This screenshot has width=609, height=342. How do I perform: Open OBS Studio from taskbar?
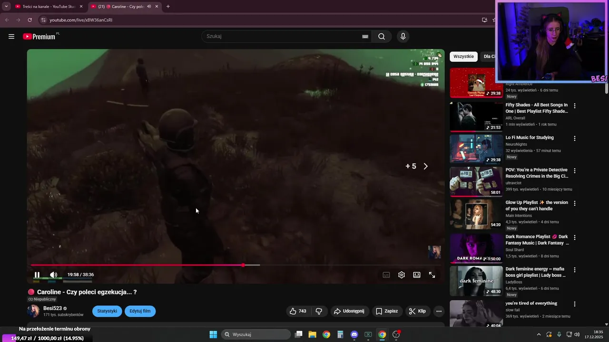pos(396,334)
